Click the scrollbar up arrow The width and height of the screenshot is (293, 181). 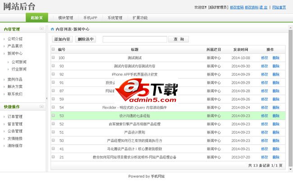(290, 28)
